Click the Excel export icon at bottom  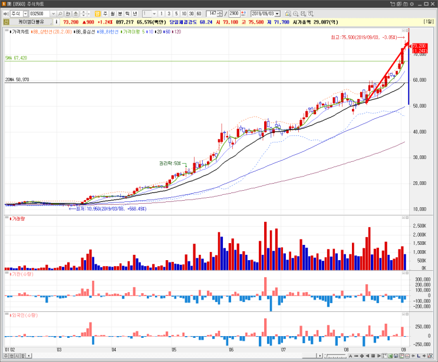click(390, 356)
